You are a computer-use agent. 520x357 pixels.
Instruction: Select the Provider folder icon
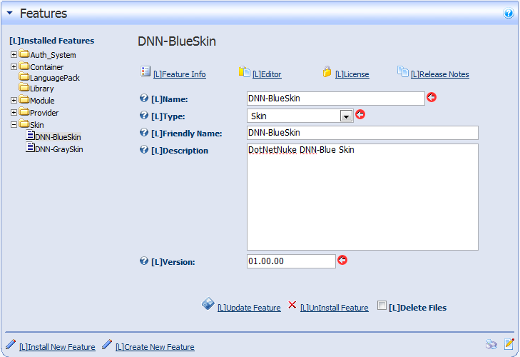pos(24,111)
